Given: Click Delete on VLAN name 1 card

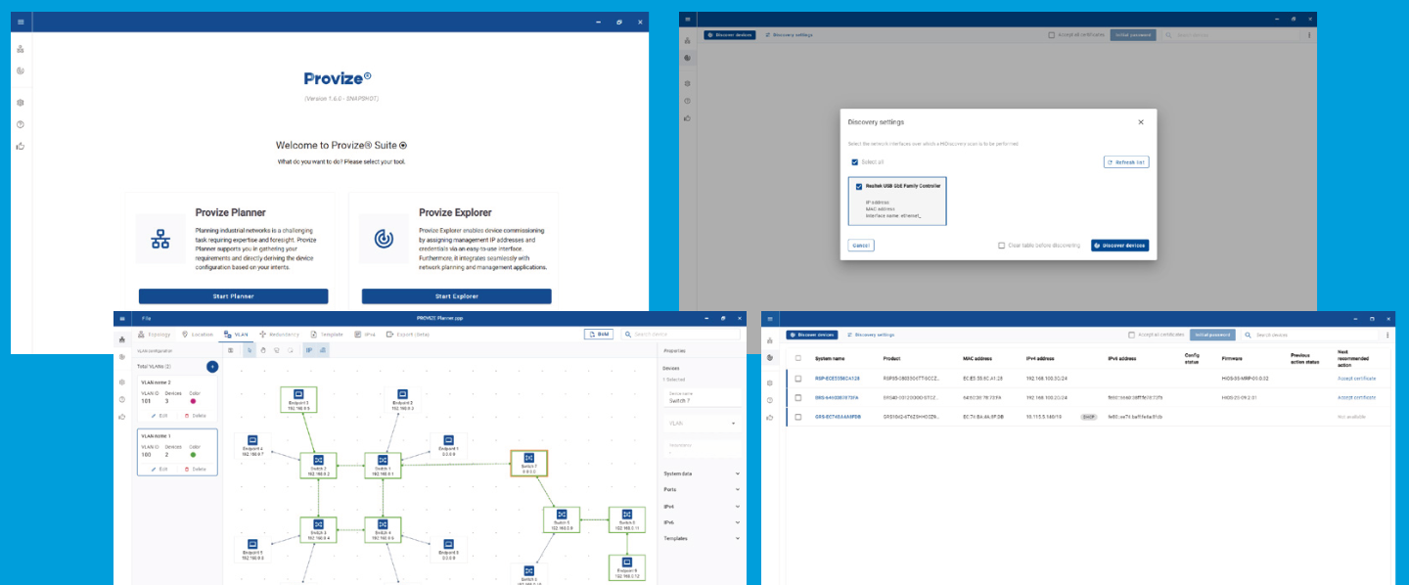Looking at the screenshot, I should 196,470.
